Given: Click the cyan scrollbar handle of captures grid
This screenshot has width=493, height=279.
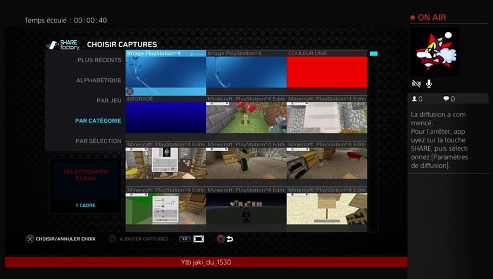Looking at the screenshot, I should 373,53.
